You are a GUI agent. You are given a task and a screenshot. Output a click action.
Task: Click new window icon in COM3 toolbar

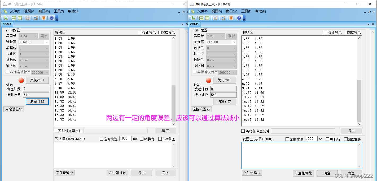click(x=194, y=18)
